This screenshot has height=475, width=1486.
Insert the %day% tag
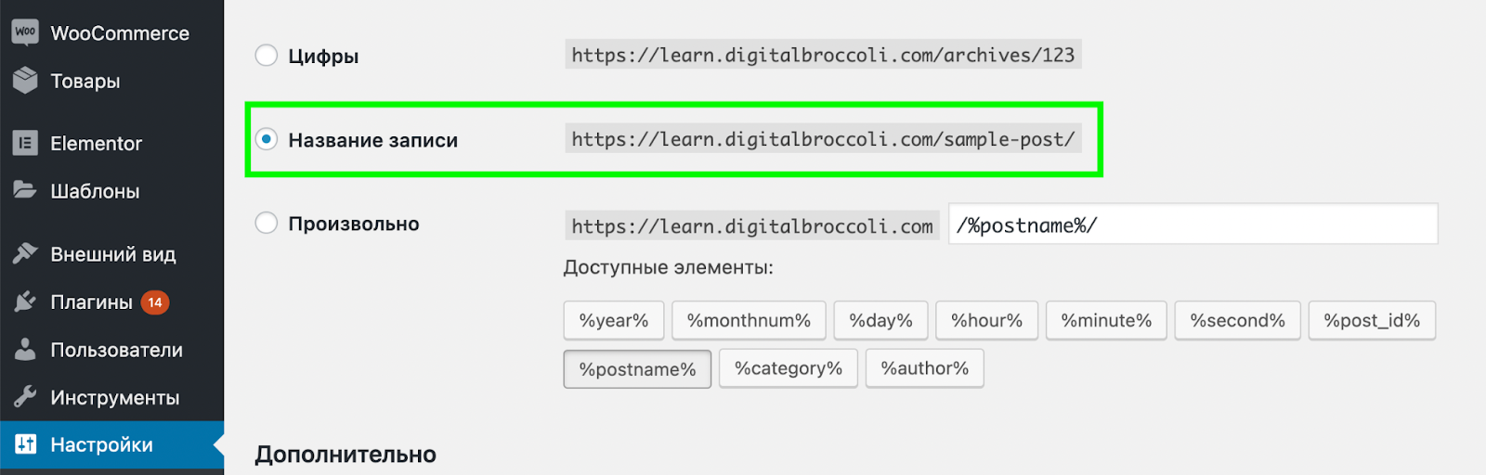click(880, 320)
